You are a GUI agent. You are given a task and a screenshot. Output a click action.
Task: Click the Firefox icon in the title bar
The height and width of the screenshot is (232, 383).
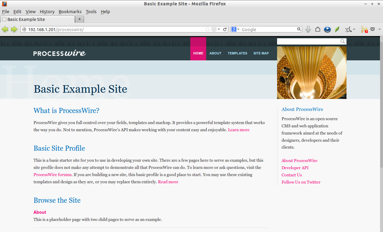pyautogui.click(x=4, y=4)
